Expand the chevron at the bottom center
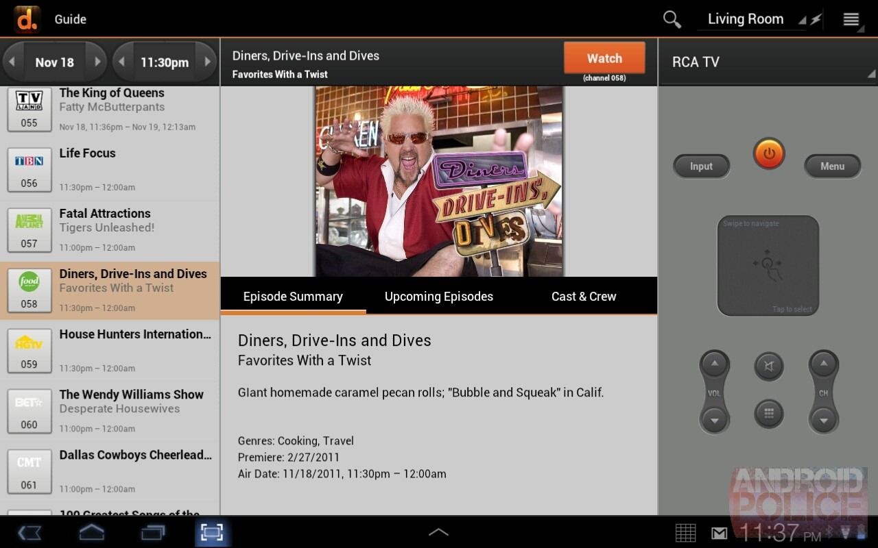Screen dimensions: 878x548 point(438,532)
